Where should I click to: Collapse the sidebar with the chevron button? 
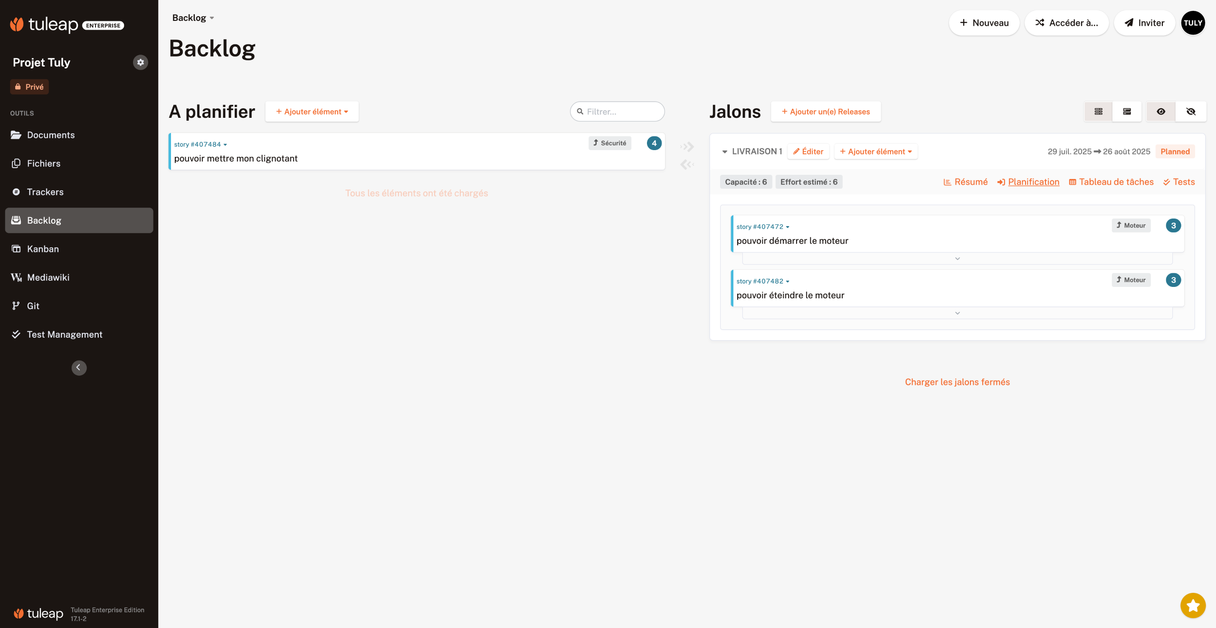[x=79, y=367]
